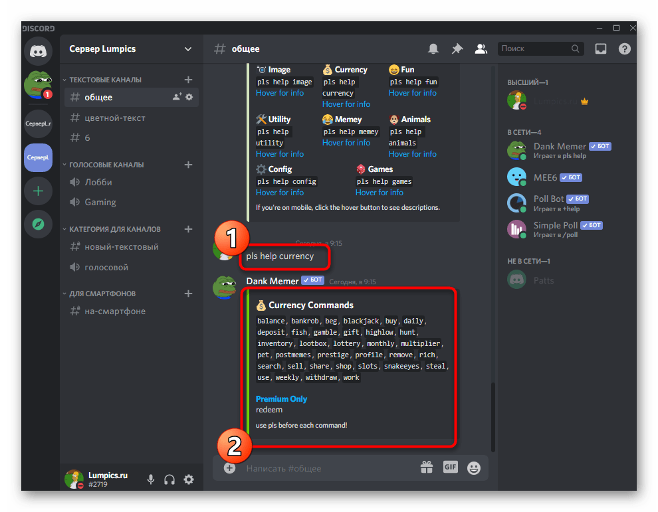658x512 pixels.
Task: Open the help question mark icon
Action: point(624,48)
